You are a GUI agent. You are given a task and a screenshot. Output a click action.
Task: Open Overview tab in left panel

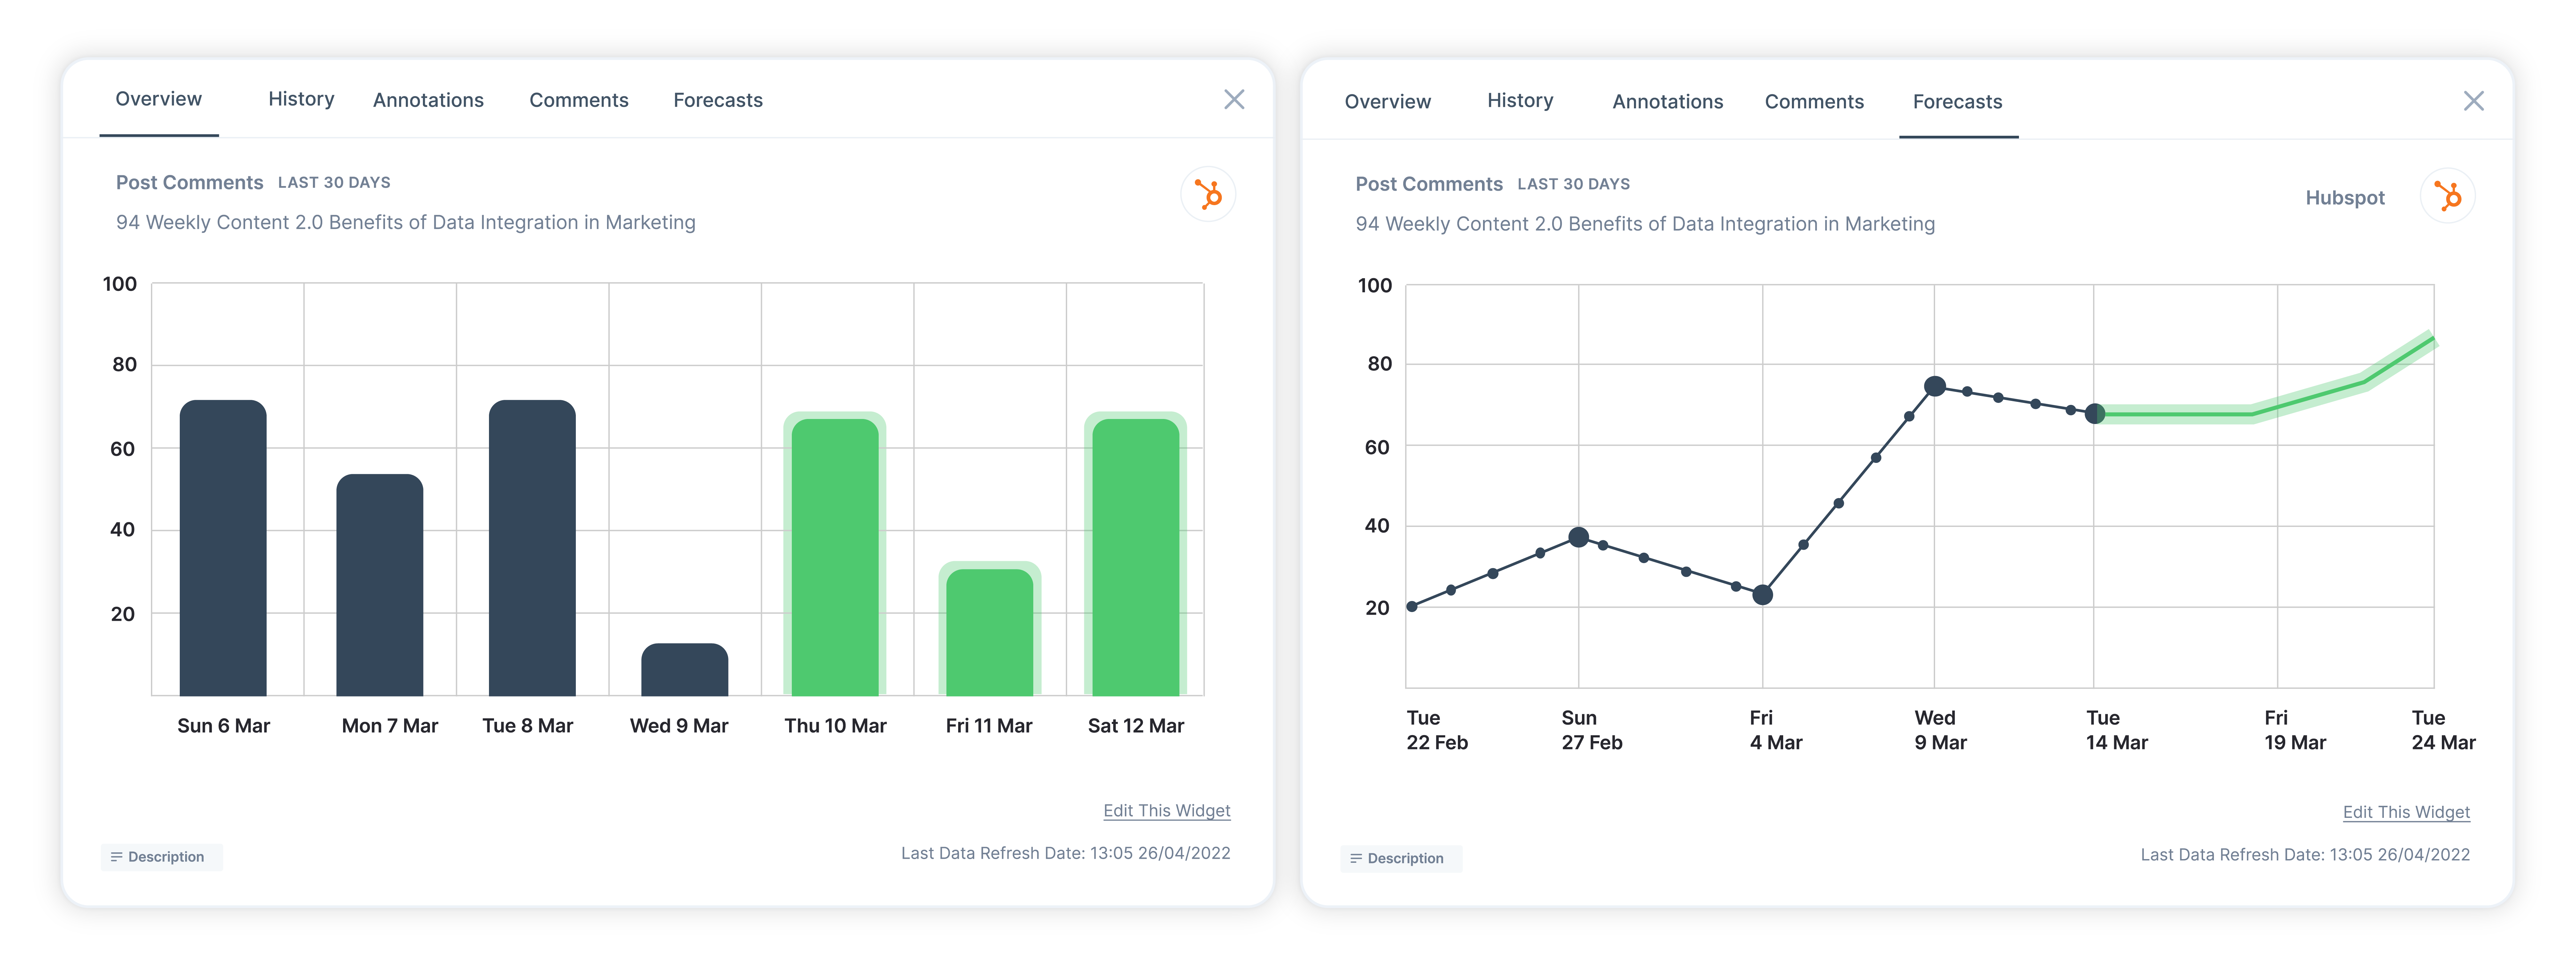tap(158, 99)
